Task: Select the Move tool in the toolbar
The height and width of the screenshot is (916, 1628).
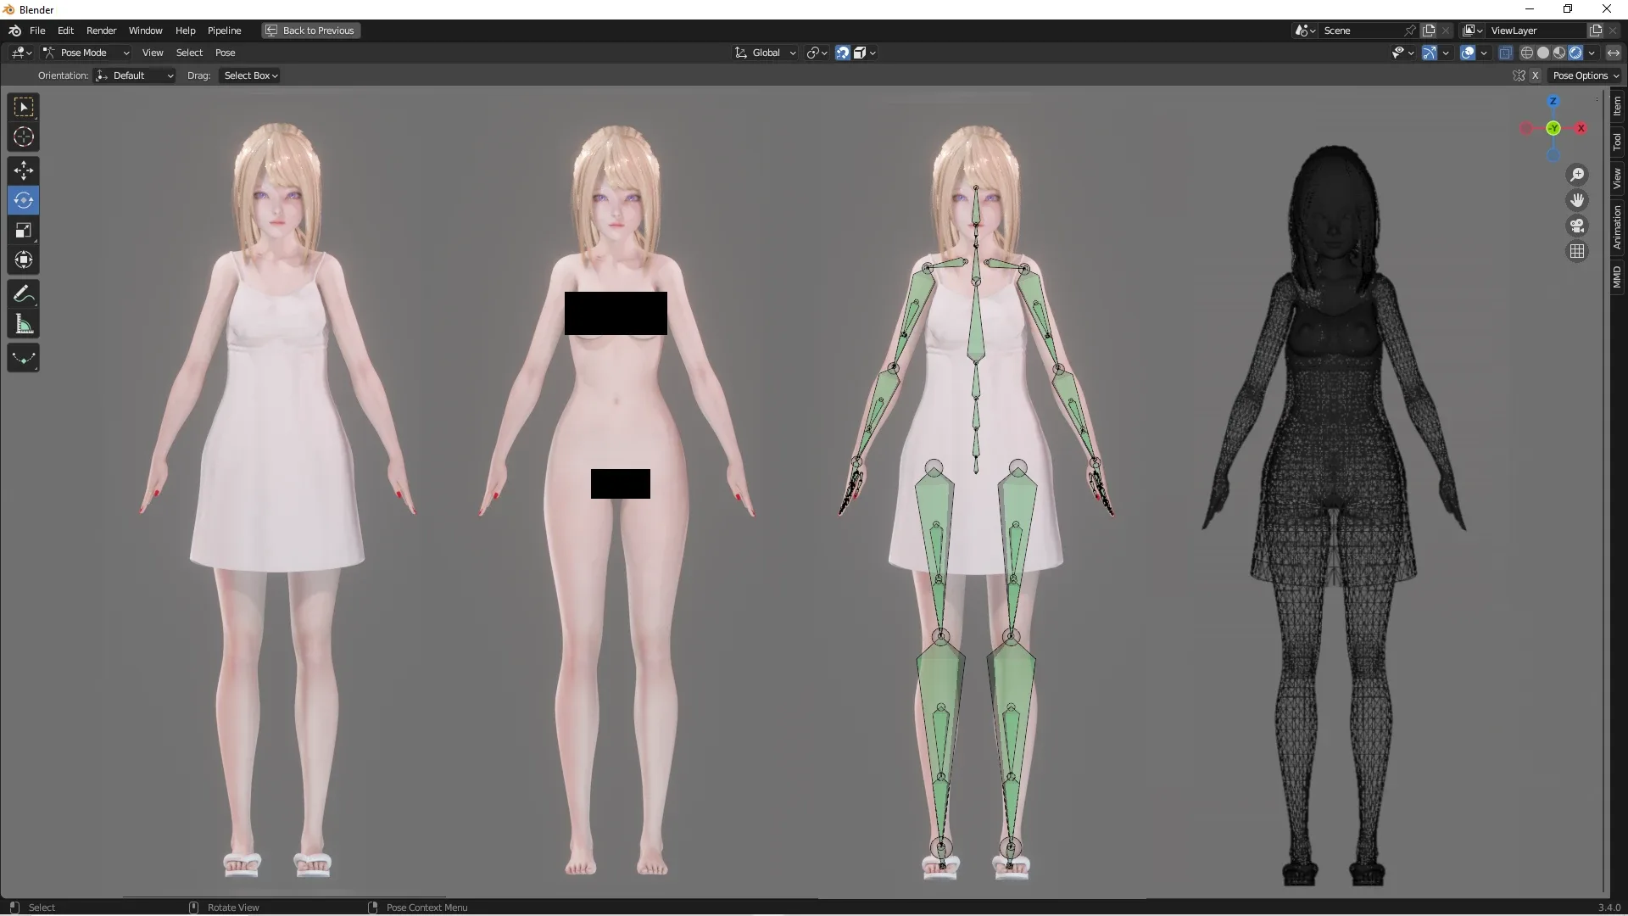Action: (23, 170)
